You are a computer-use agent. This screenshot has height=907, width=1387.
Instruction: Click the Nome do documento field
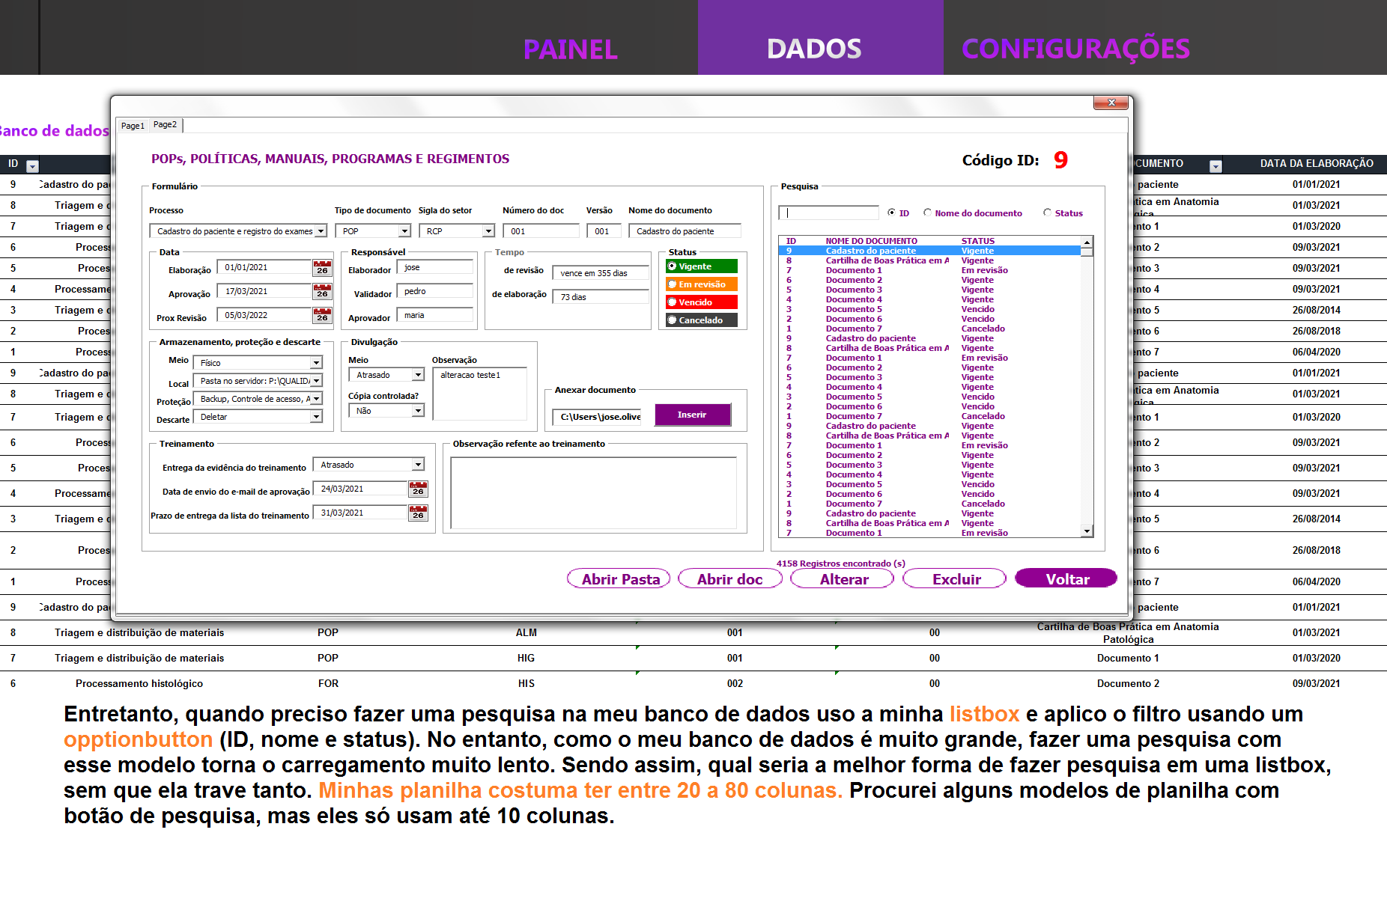pos(685,231)
